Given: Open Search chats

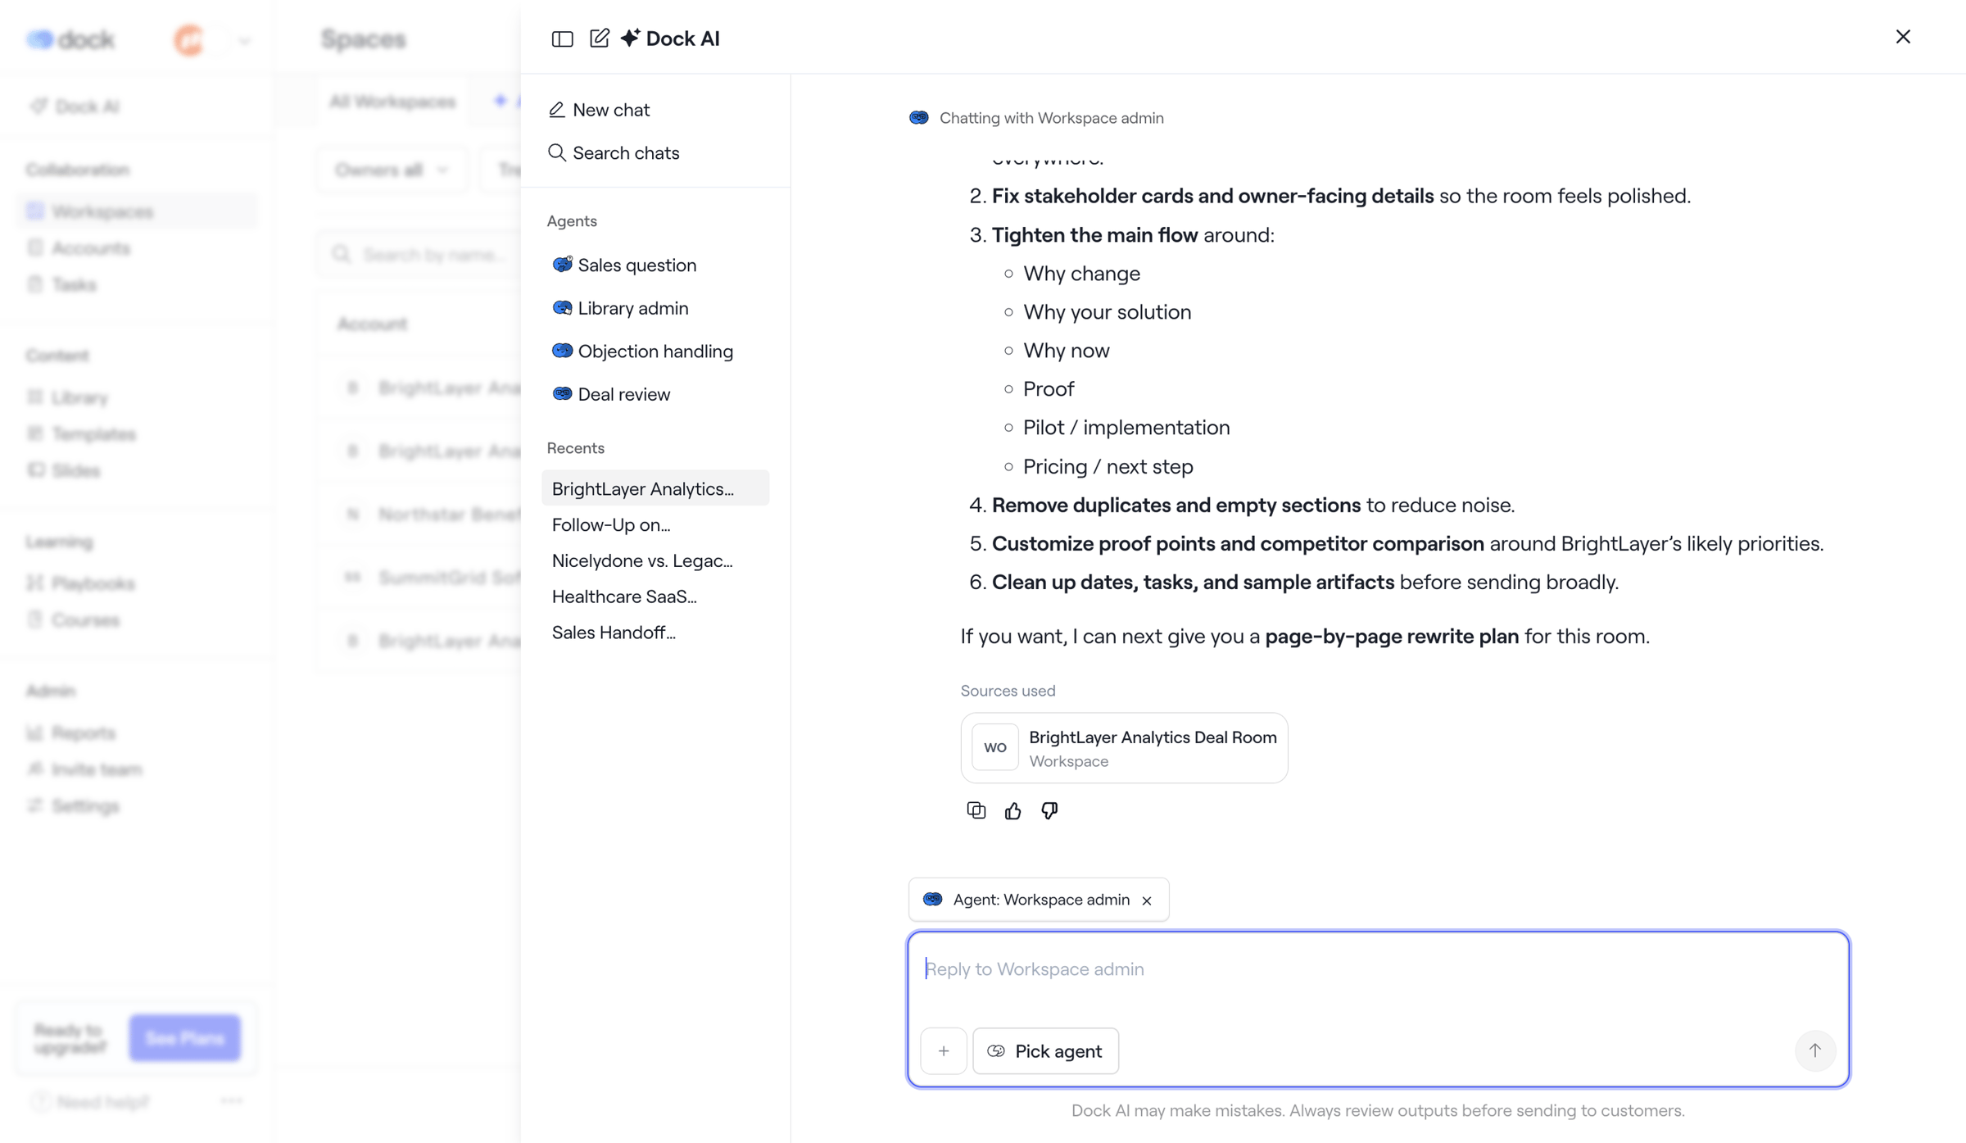Looking at the screenshot, I should [x=614, y=153].
